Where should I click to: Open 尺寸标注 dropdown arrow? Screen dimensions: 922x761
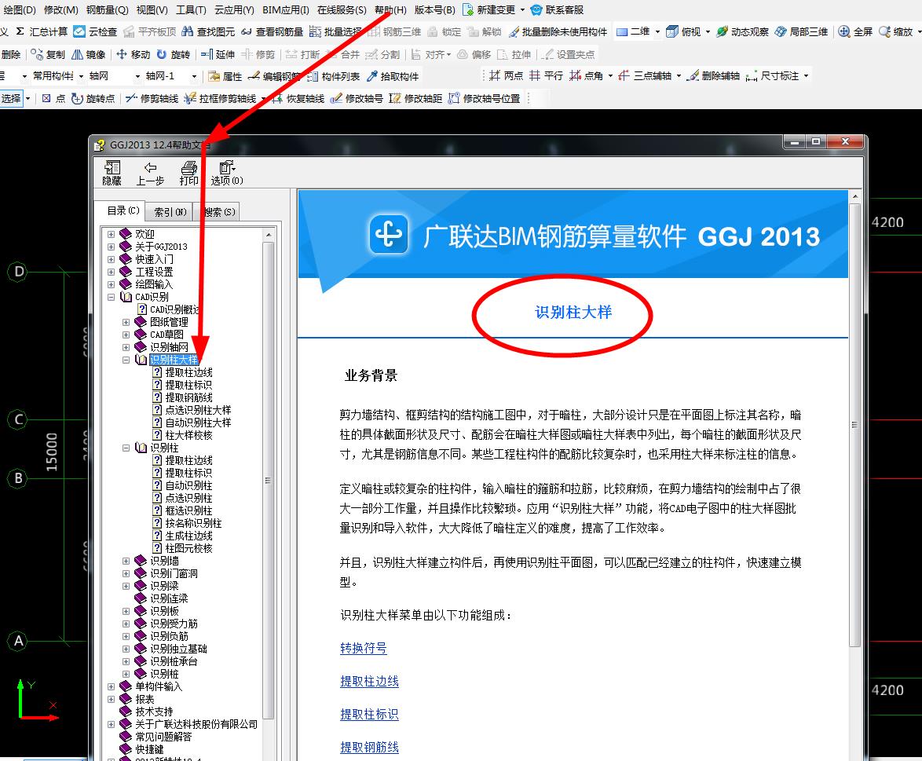[807, 76]
